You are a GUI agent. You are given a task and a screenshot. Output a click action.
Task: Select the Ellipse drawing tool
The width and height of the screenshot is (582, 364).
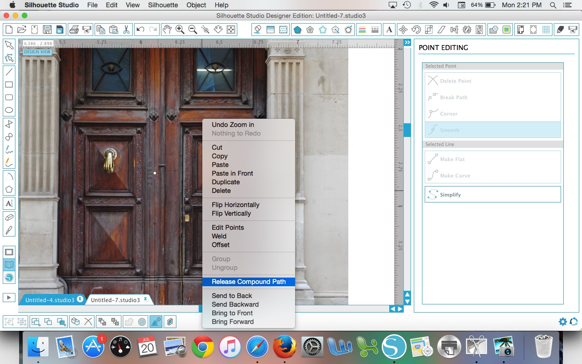point(9,110)
